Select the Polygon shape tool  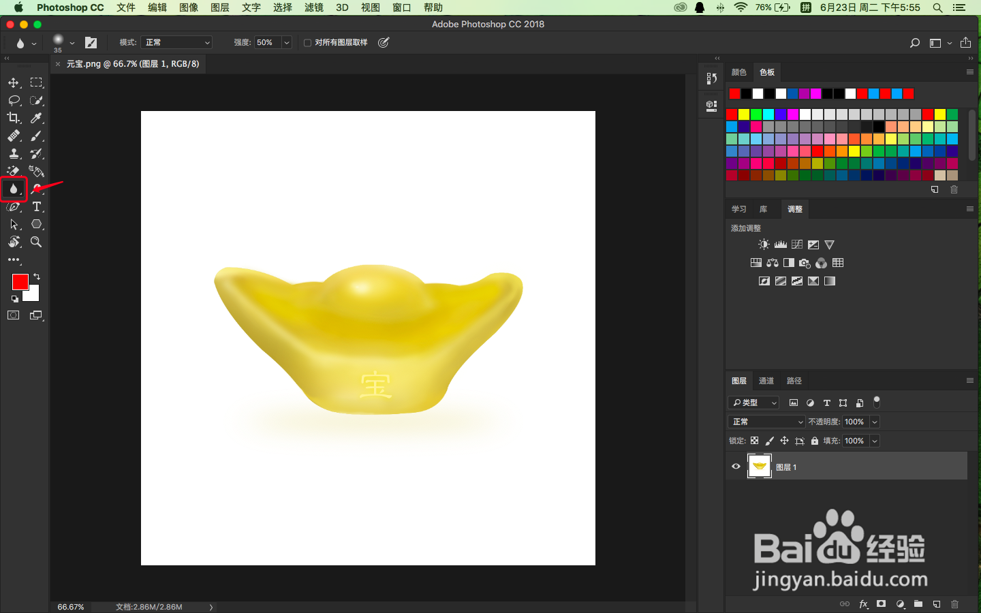click(37, 224)
